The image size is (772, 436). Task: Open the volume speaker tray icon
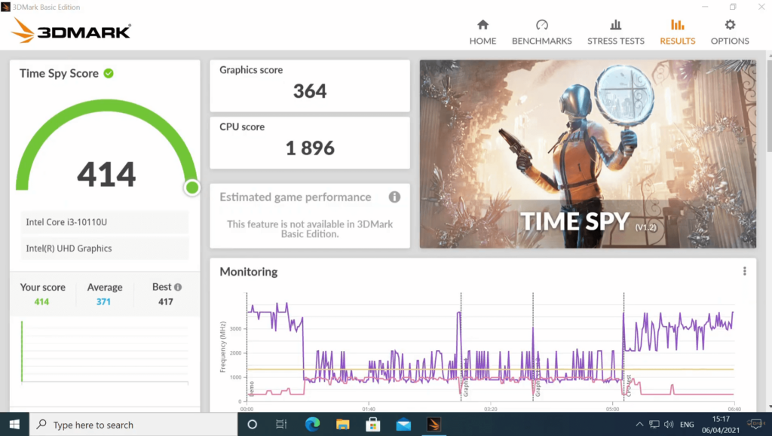coord(669,424)
